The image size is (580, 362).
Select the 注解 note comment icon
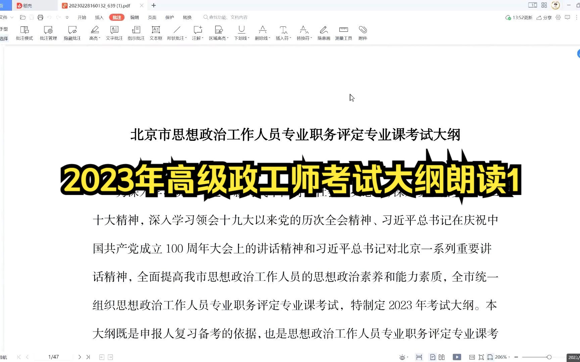pyautogui.click(x=198, y=30)
